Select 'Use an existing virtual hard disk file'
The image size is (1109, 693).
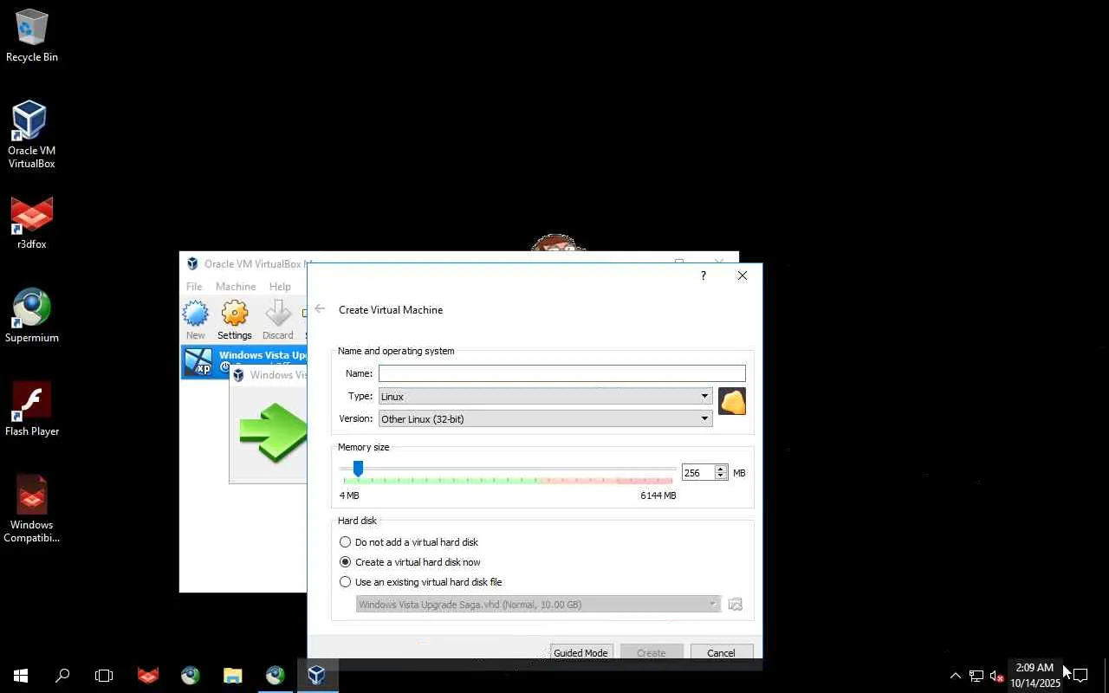[421, 582]
